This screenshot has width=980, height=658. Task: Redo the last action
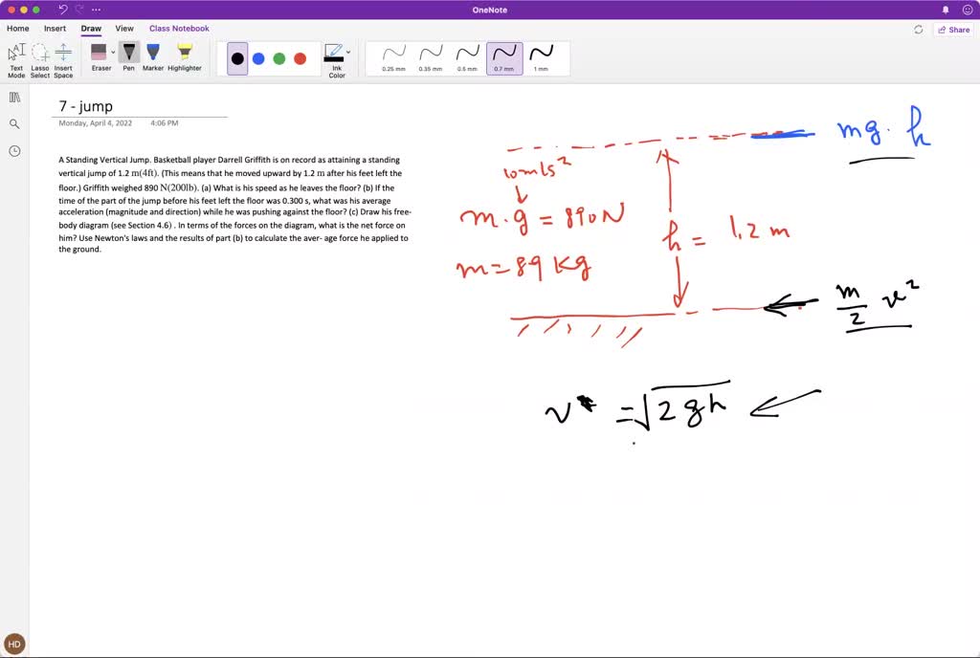[x=78, y=10]
